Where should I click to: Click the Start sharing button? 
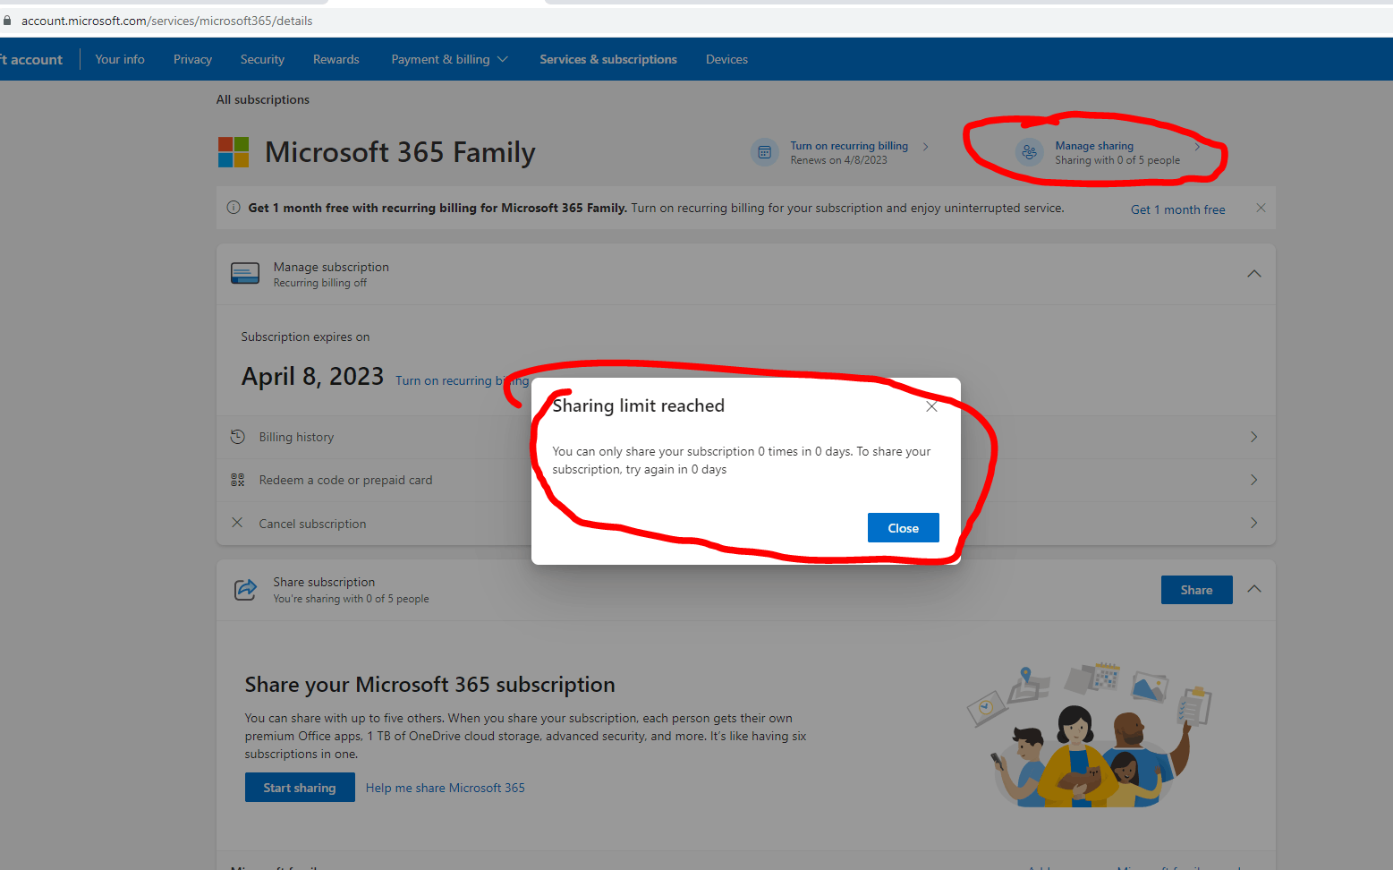pyautogui.click(x=300, y=788)
